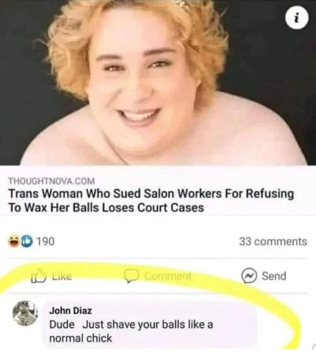Screen dimensions: 316x355
Task: Click the second line of the headline
Action: (106, 207)
